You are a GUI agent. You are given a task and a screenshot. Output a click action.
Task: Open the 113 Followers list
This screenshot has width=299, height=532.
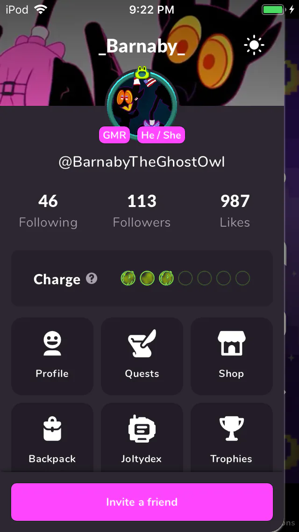click(142, 211)
